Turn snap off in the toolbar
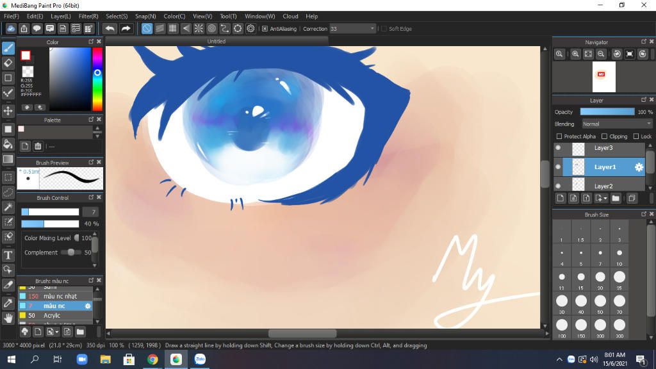 coord(147,28)
